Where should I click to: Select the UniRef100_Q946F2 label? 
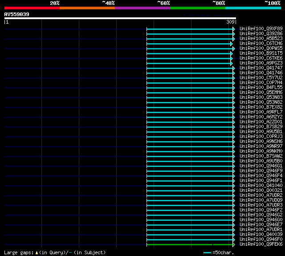tap(261, 210)
